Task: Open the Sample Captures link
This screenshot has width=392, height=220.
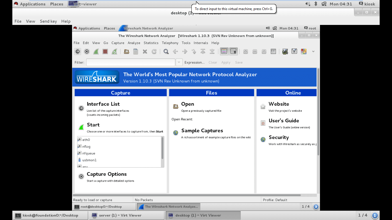Action: [202, 131]
